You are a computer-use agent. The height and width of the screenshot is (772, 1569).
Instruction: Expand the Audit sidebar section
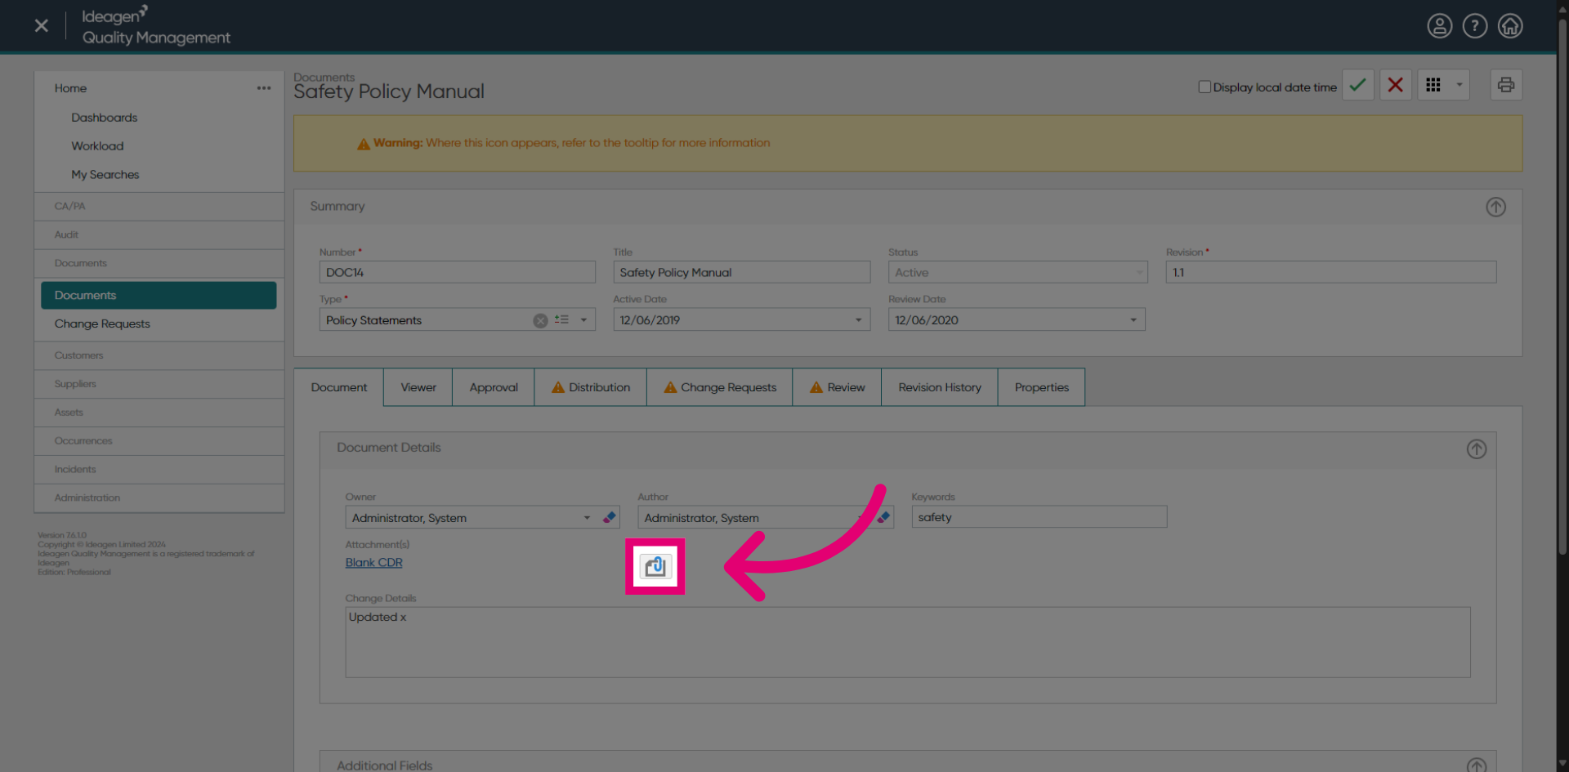[159, 235]
